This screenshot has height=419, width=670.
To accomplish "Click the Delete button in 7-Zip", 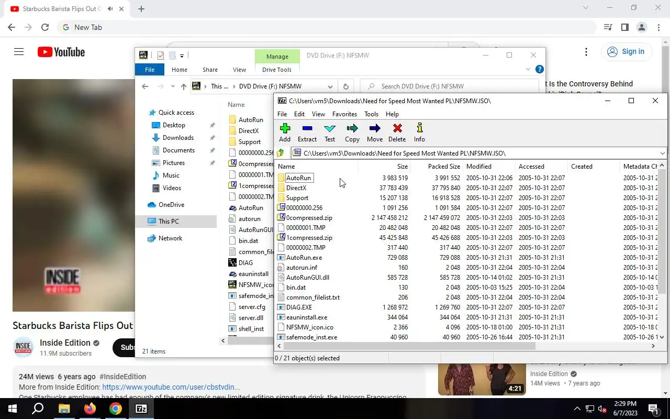I will tap(397, 133).
